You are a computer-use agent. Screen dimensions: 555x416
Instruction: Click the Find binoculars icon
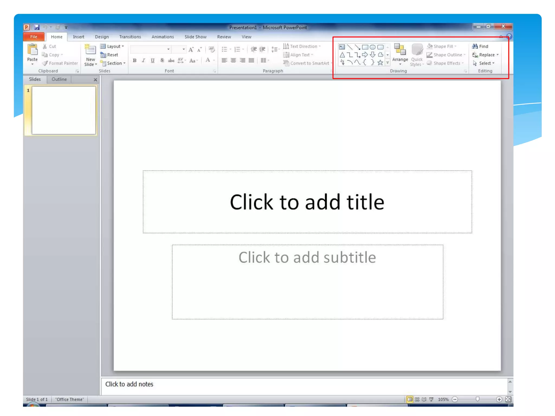pos(475,46)
